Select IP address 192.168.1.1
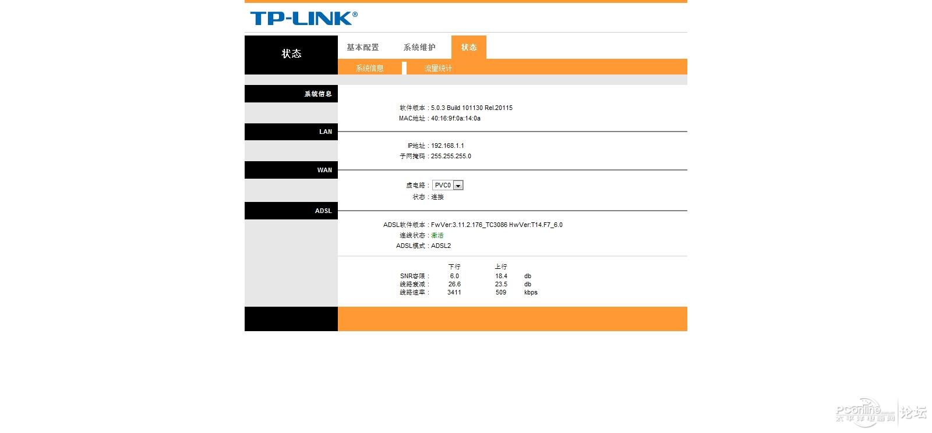 point(447,145)
